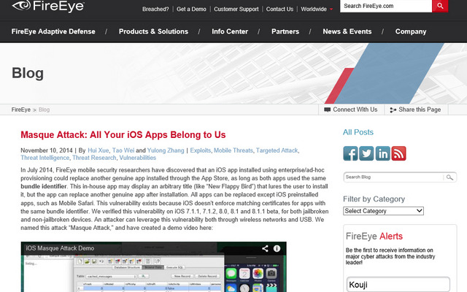The image size is (467, 292).
Task: Open the Targeted Attack category link
Action: tap(277, 150)
